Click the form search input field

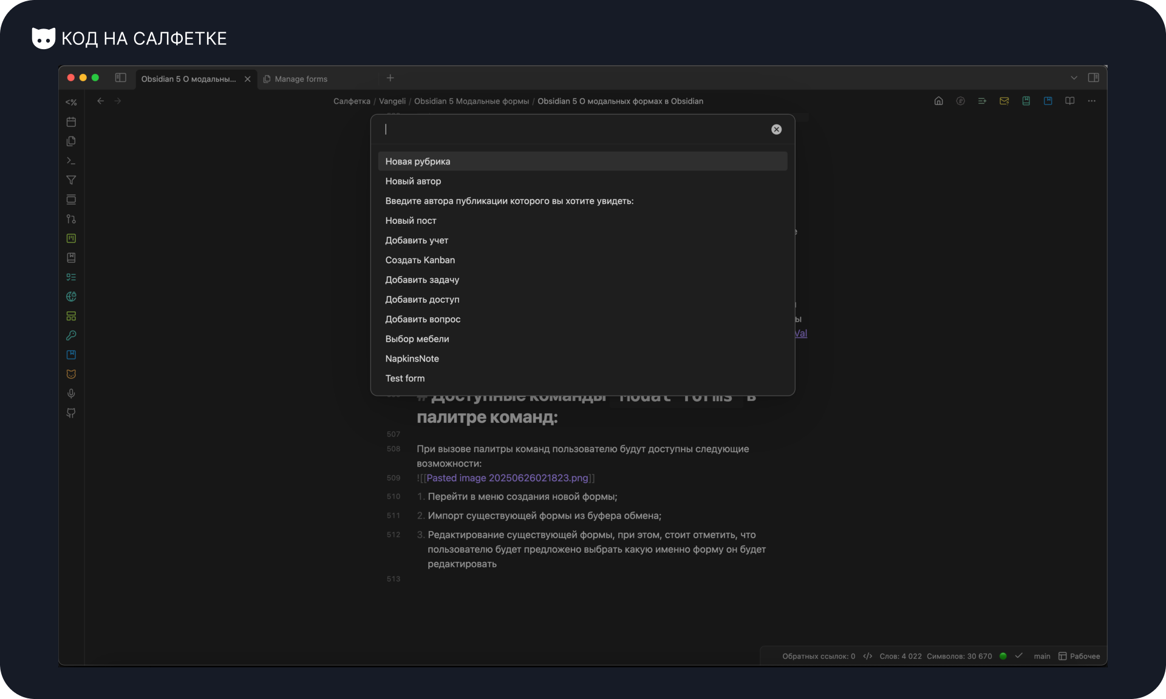[x=574, y=129]
